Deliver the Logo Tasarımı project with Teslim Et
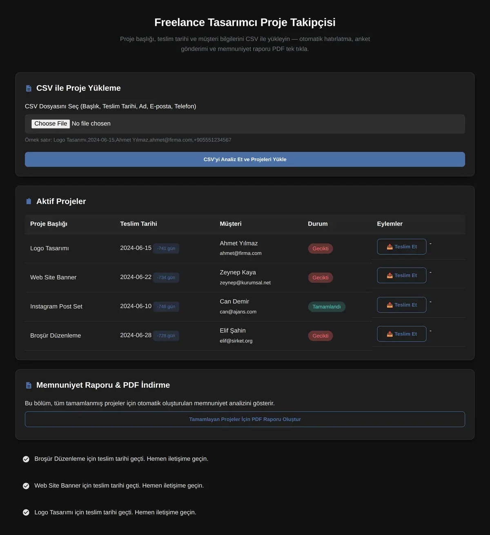 tap(401, 247)
